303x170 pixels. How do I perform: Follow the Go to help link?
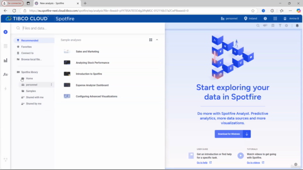(202, 162)
